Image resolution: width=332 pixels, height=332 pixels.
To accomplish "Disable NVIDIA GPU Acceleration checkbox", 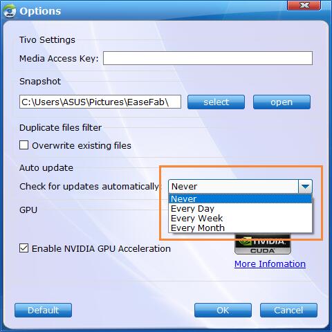I will [x=24, y=248].
